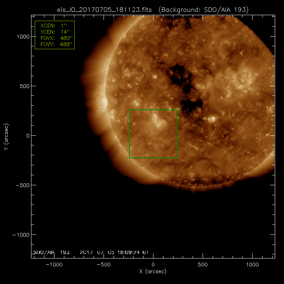Screen dimensions: 284x284
Task: Click the 500 tick label on X axis
Action: (x=203, y=265)
